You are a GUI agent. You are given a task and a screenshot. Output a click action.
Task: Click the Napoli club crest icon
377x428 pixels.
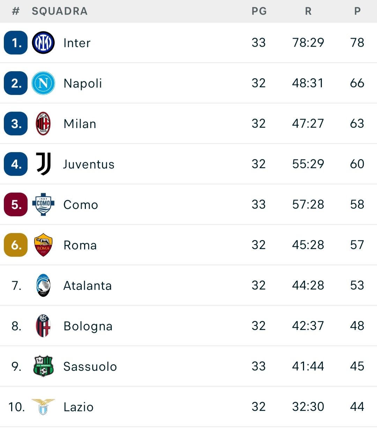point(43,83)
